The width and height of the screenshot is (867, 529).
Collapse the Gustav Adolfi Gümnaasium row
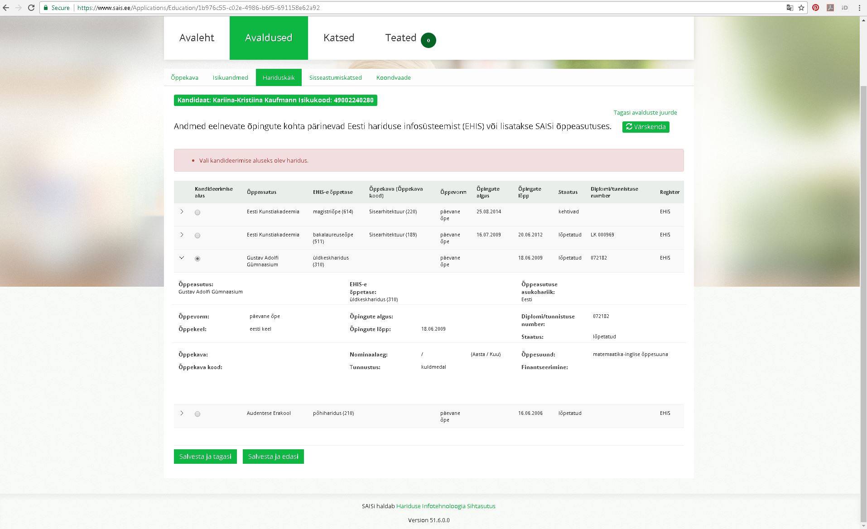(182, 258)
